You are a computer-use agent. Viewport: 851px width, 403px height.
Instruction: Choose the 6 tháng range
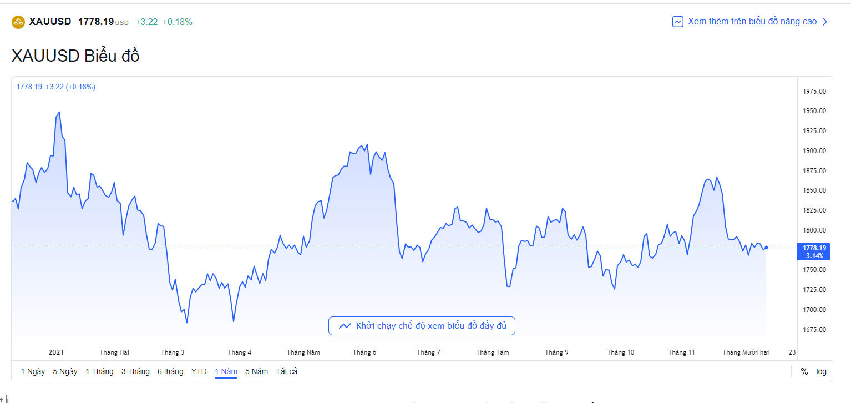click(170, 371)
